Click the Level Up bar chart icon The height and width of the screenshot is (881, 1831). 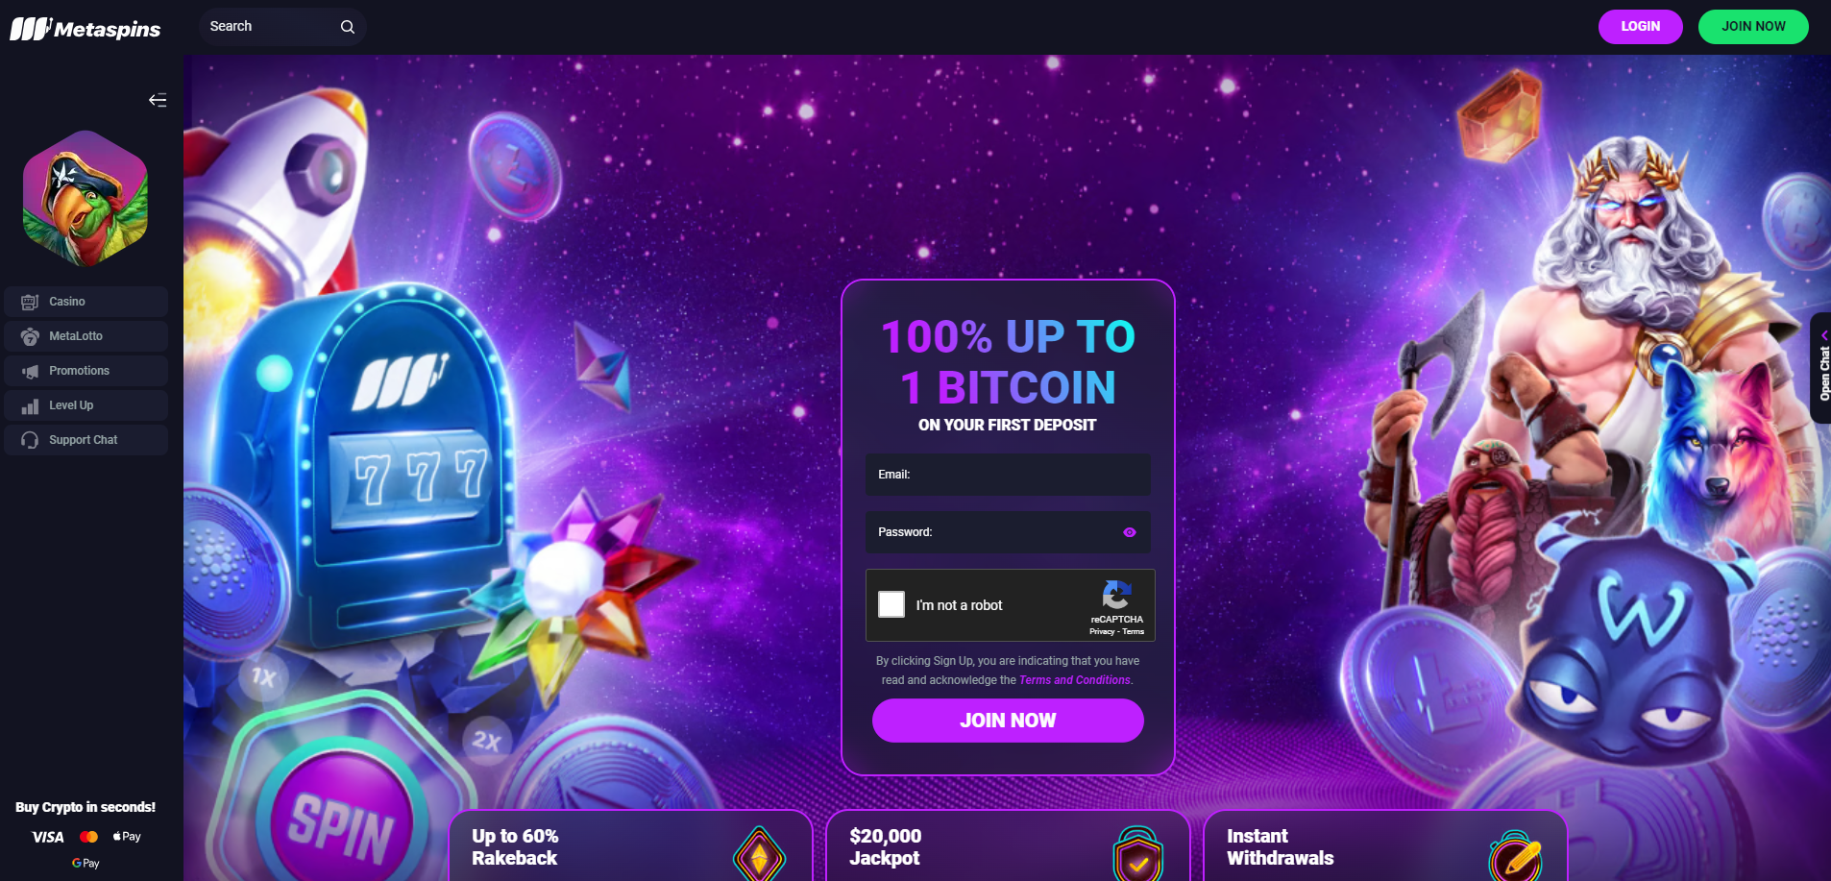[x=31, y=405]
